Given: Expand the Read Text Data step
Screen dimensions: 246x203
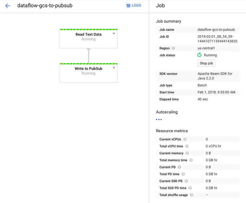Looking at the screenshot, I should 114,34.
